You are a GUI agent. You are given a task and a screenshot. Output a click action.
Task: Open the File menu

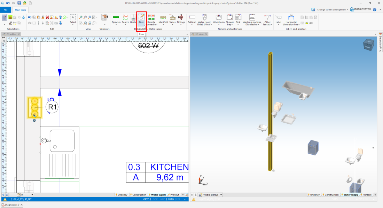[6, 10]
